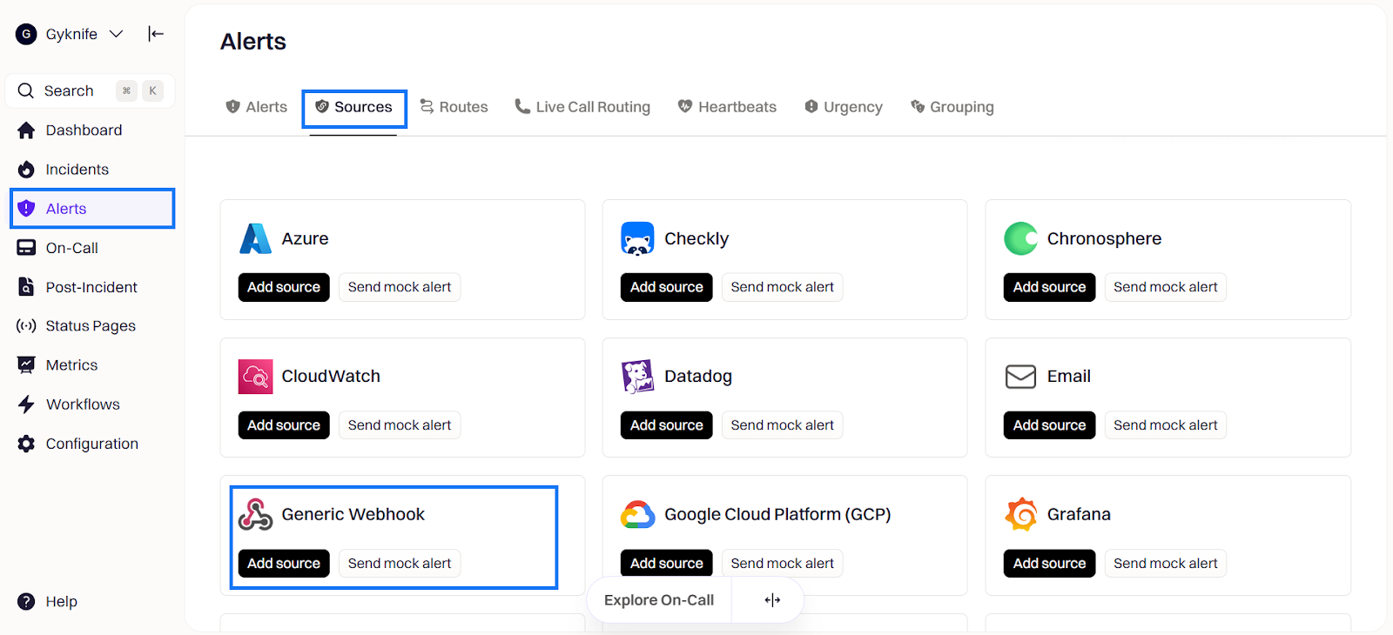
Task: Expand the Gyknife workspace dropdown chevron
Action: (x=116, y=34)
